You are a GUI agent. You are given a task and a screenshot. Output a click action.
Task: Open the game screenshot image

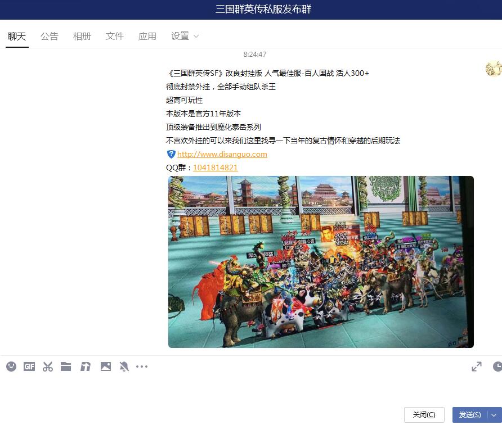[321, 261]
